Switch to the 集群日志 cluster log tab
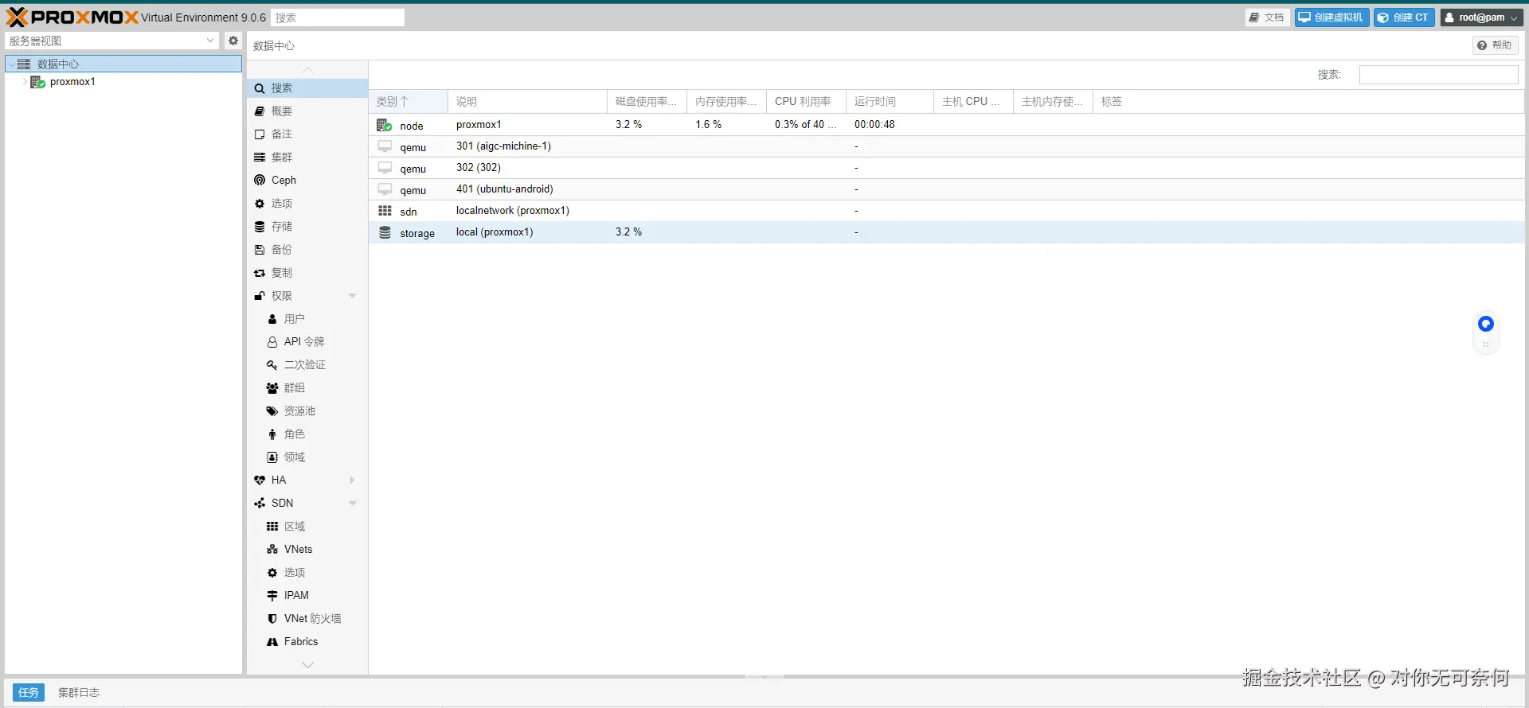 79,693
